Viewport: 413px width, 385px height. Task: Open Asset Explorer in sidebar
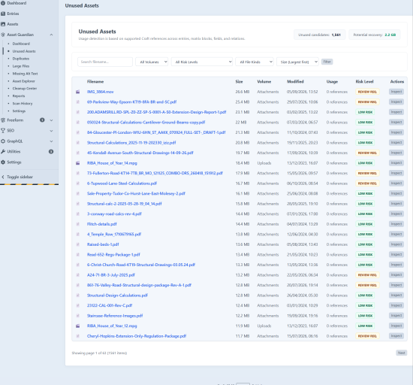(x=24, y=81)
